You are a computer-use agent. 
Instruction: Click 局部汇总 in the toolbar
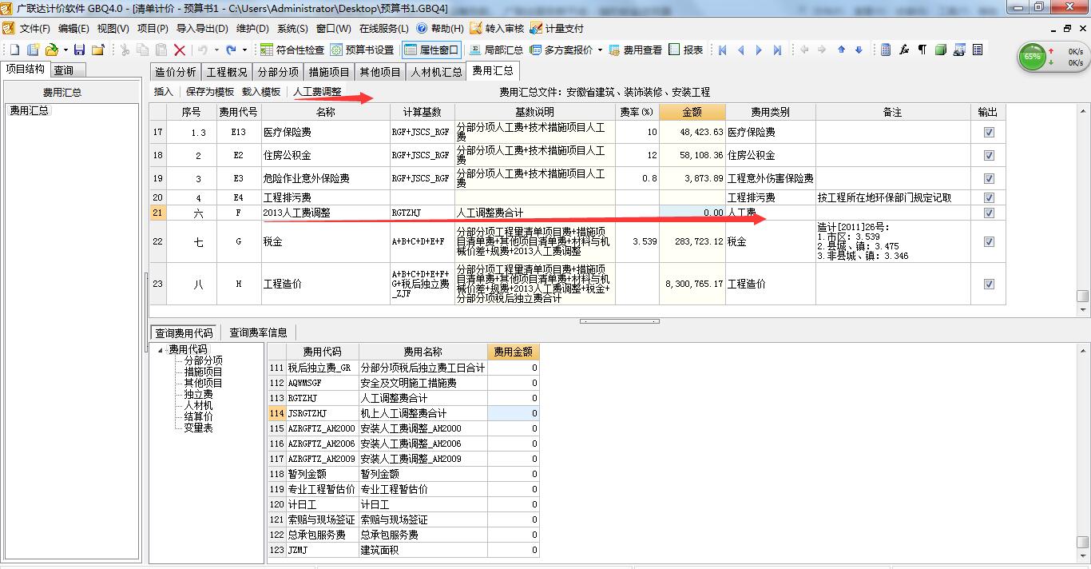coord(497,50)
